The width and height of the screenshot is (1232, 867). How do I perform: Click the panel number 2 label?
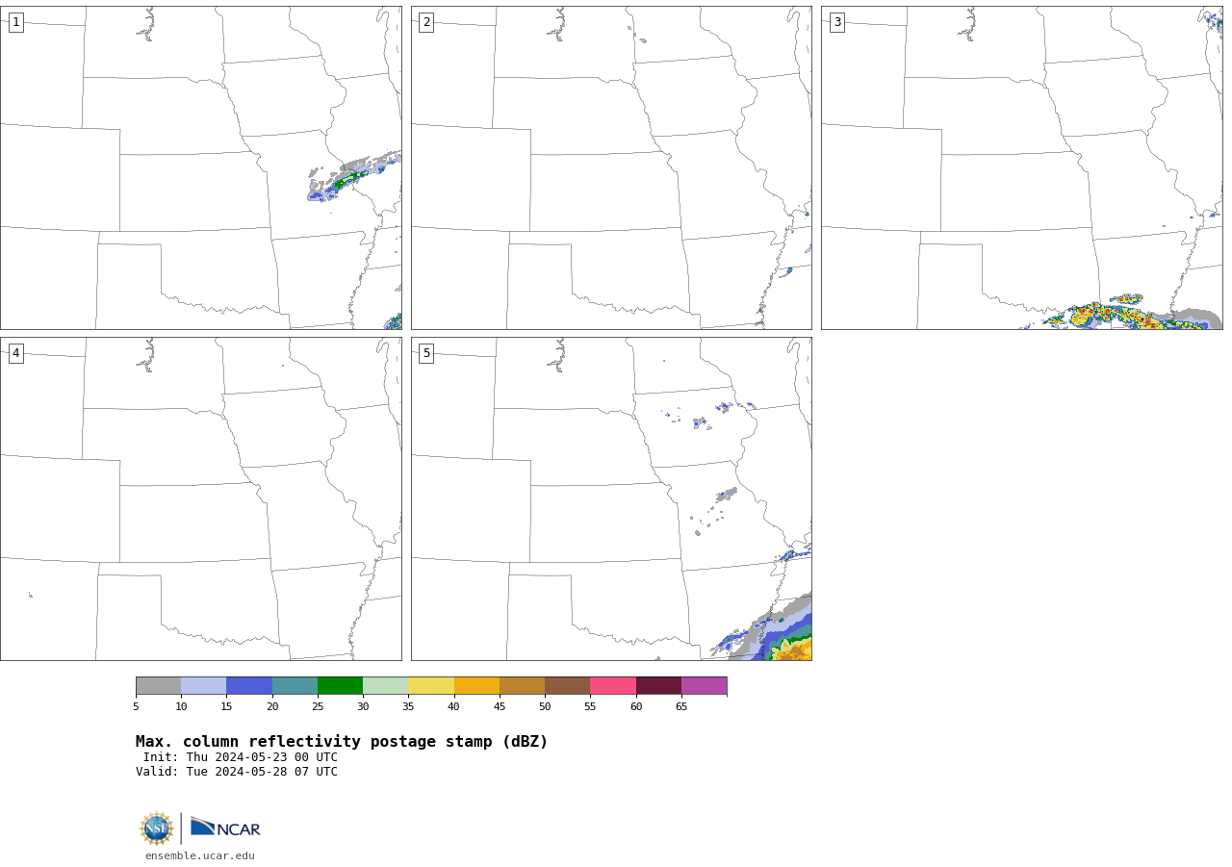coord(426,22)
